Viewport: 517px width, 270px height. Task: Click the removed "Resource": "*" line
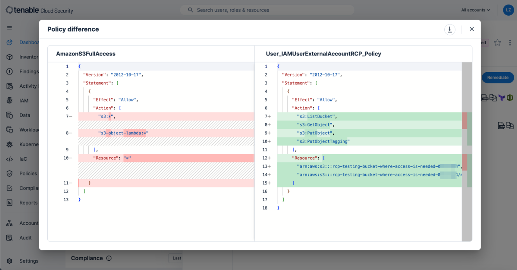(x=166, y=158)
